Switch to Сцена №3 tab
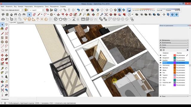Screen dimensions: 191x107 coord(20,23)
